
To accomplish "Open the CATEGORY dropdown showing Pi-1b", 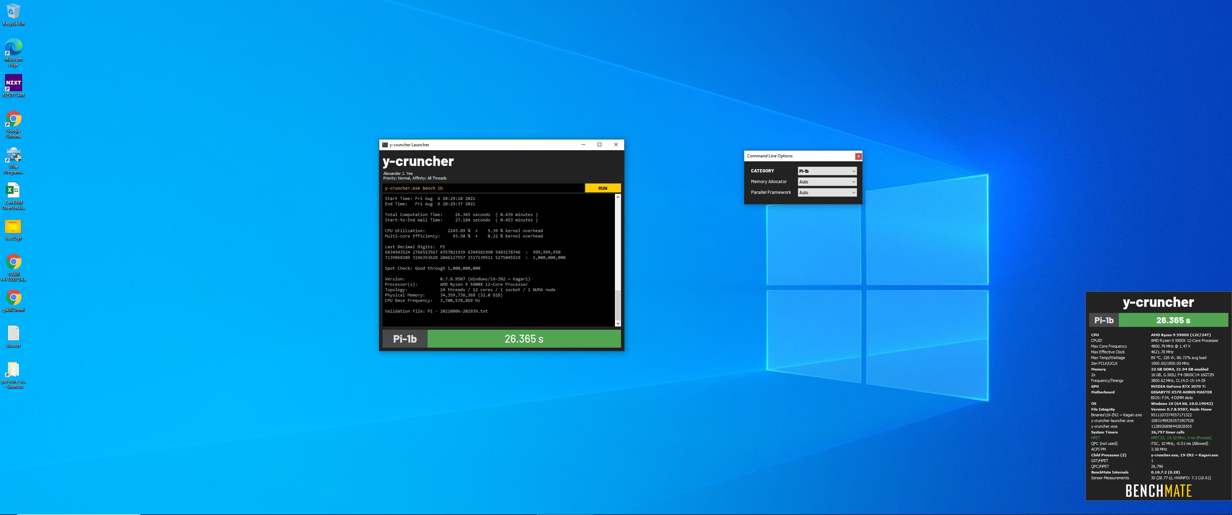I will [x=827, y=171].
